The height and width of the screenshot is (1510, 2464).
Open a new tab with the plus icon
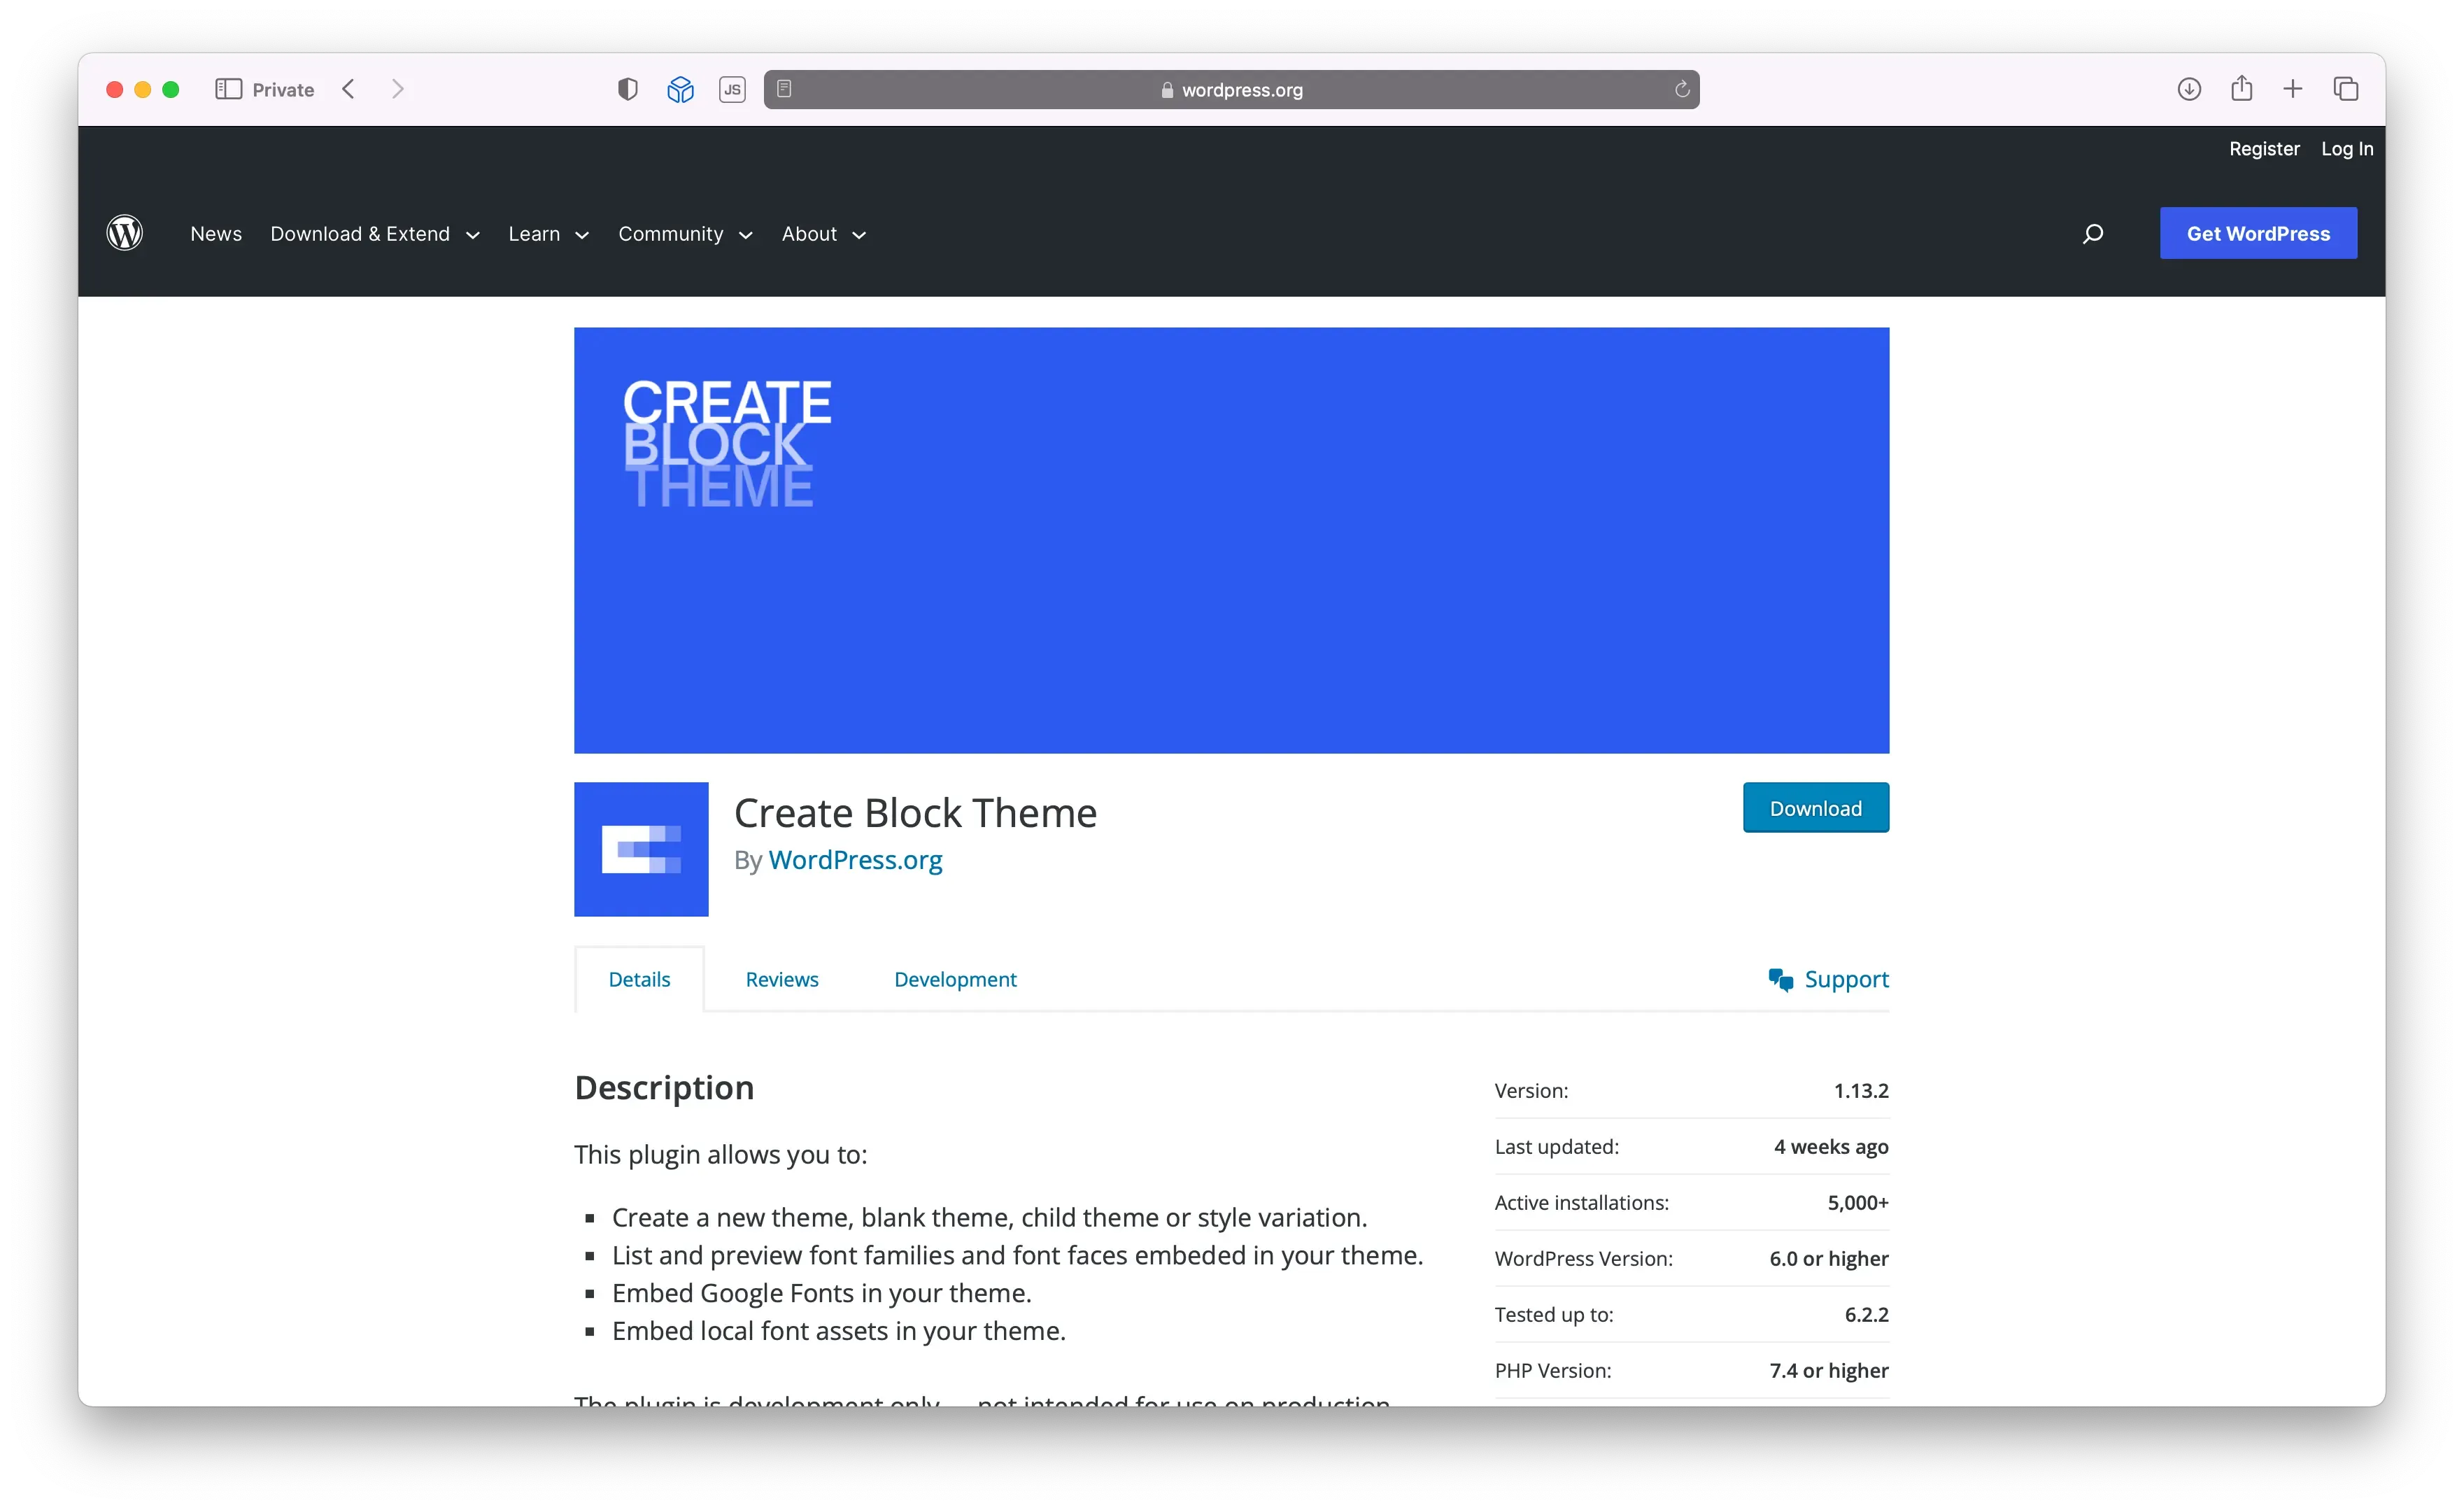coord(2293,89)
